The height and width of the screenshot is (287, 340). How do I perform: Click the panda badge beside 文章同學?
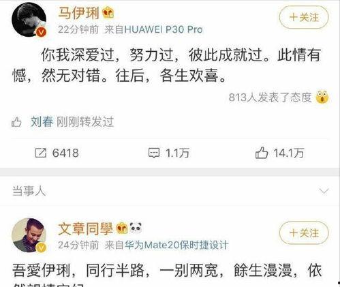click(x=136, y=228)
